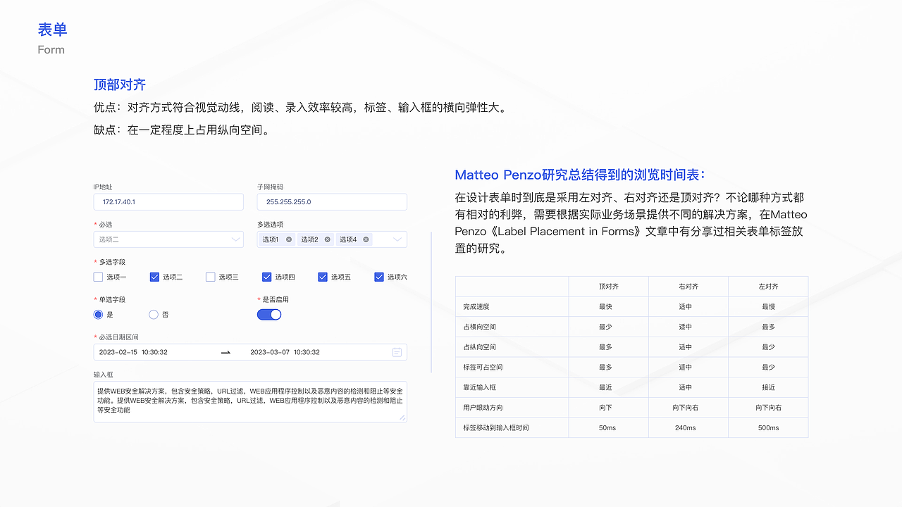The height and width of the screenshot is (507, 902).
Task: Click the 顶部对齐 section heading
Action: (120, 84)
